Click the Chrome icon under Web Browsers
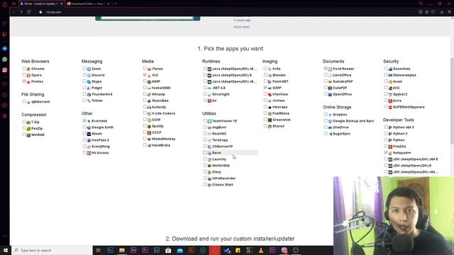The width and height of the screenshot is (454, 255). 28,69
